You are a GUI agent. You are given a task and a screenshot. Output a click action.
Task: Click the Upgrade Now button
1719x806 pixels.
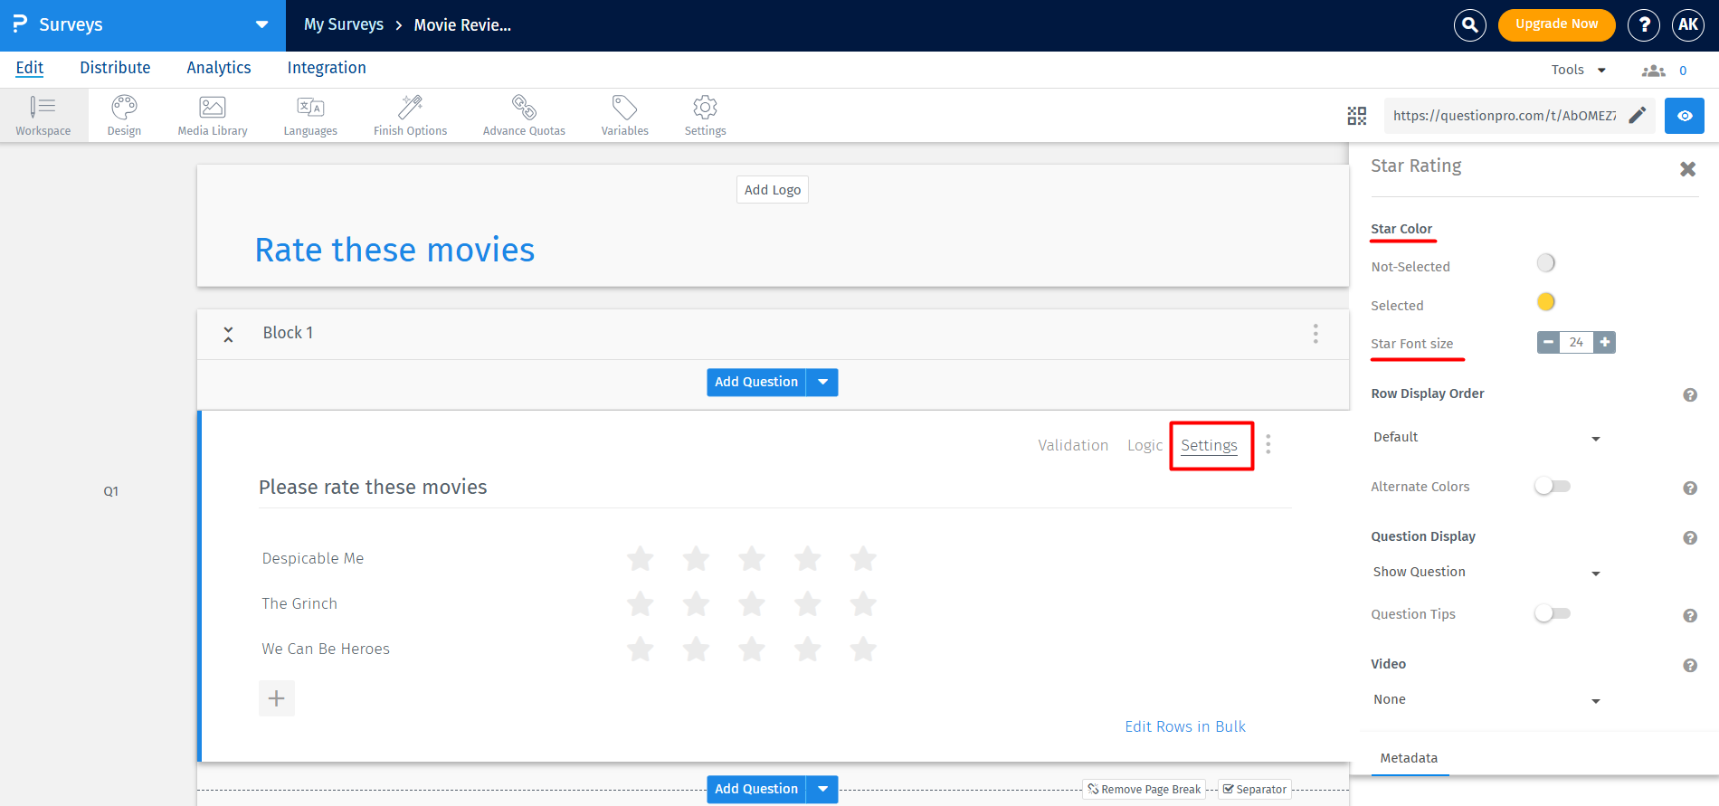click(1556, 24)
